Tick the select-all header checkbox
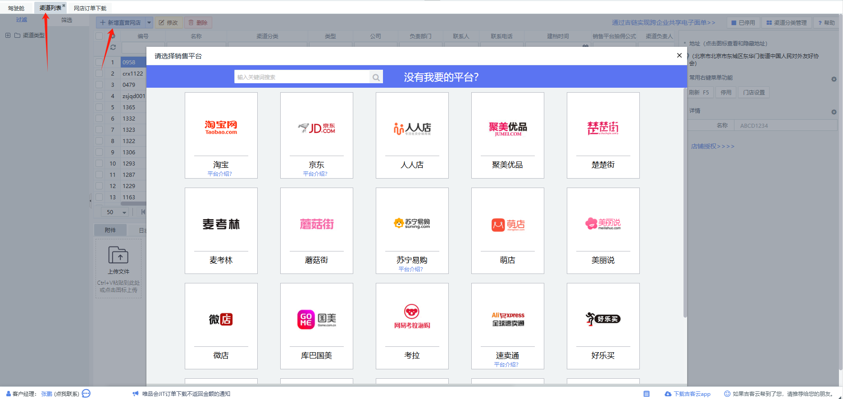The height and width of the screenshot is (399, 843). click(99, 36)
